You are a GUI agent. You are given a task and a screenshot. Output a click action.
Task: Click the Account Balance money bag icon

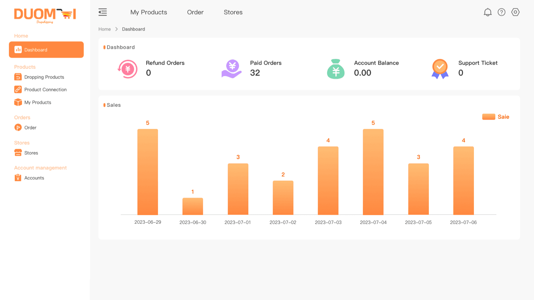pyautogui.click(x=336, y=69)
